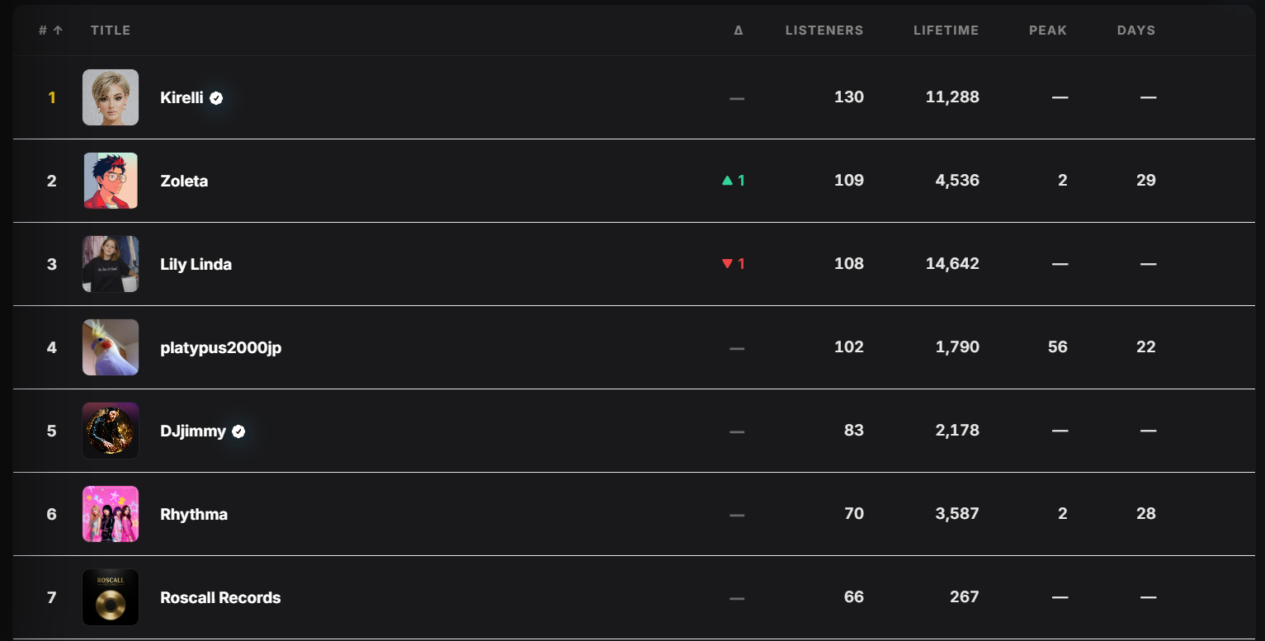Click Roscall Records gold disc logo
Image resolution: width=1265 pixels, height=641 pixels.
pos(111,597)
